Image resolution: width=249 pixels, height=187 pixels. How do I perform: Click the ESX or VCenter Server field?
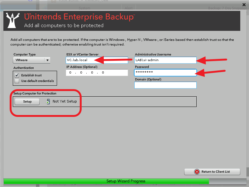(x=97, y=60)
